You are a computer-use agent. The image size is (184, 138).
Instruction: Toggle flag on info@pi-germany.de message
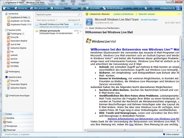click(81, 31)
